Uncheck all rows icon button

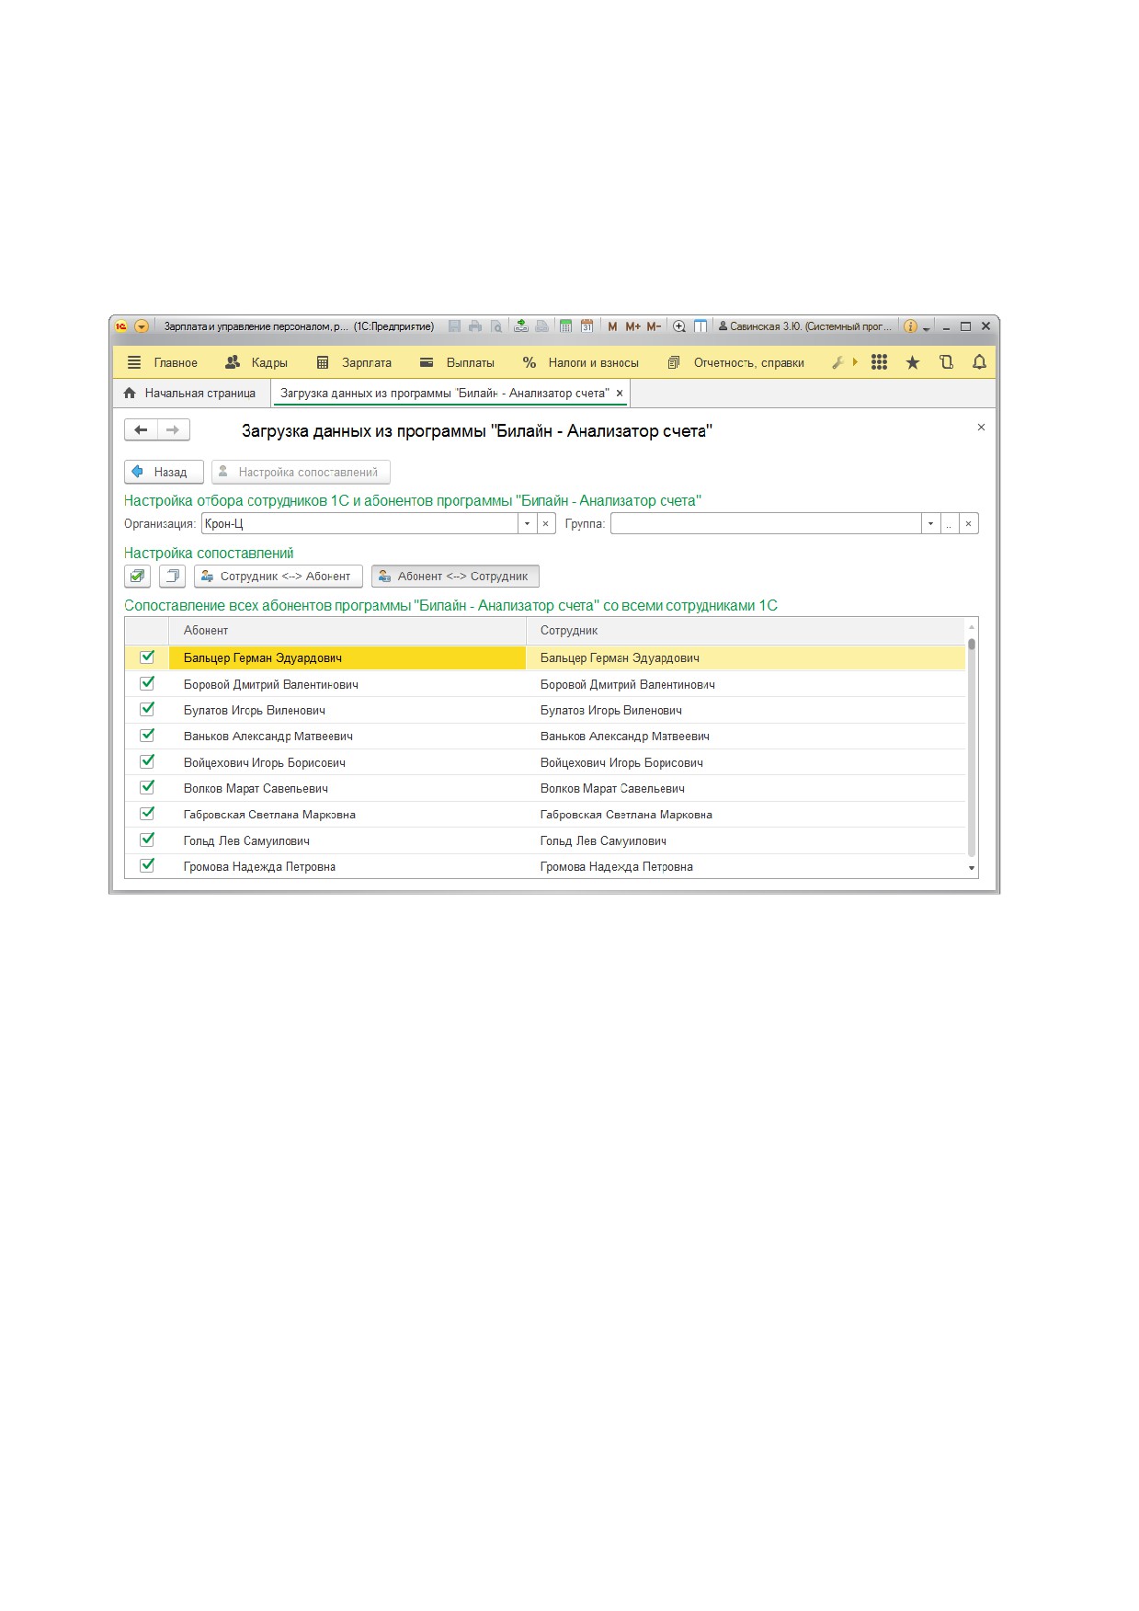click(x=172, y=577)
